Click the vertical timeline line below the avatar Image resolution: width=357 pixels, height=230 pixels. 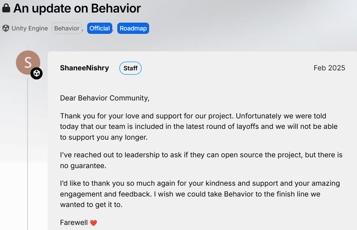(x=28, y=152)
